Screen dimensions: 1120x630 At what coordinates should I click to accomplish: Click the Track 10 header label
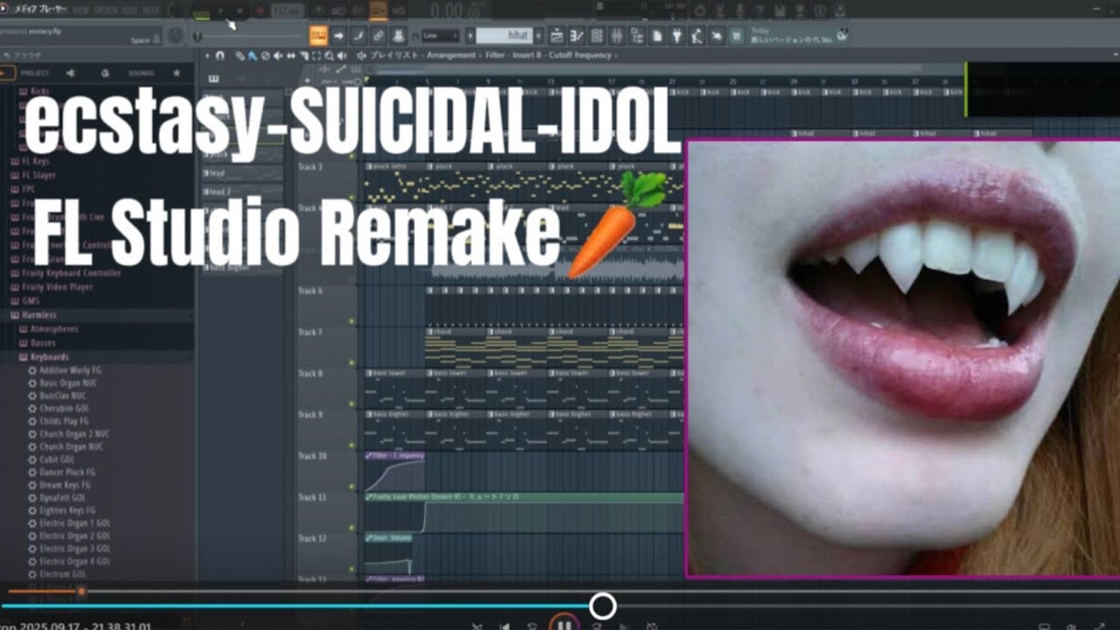[x=312, y=456]
